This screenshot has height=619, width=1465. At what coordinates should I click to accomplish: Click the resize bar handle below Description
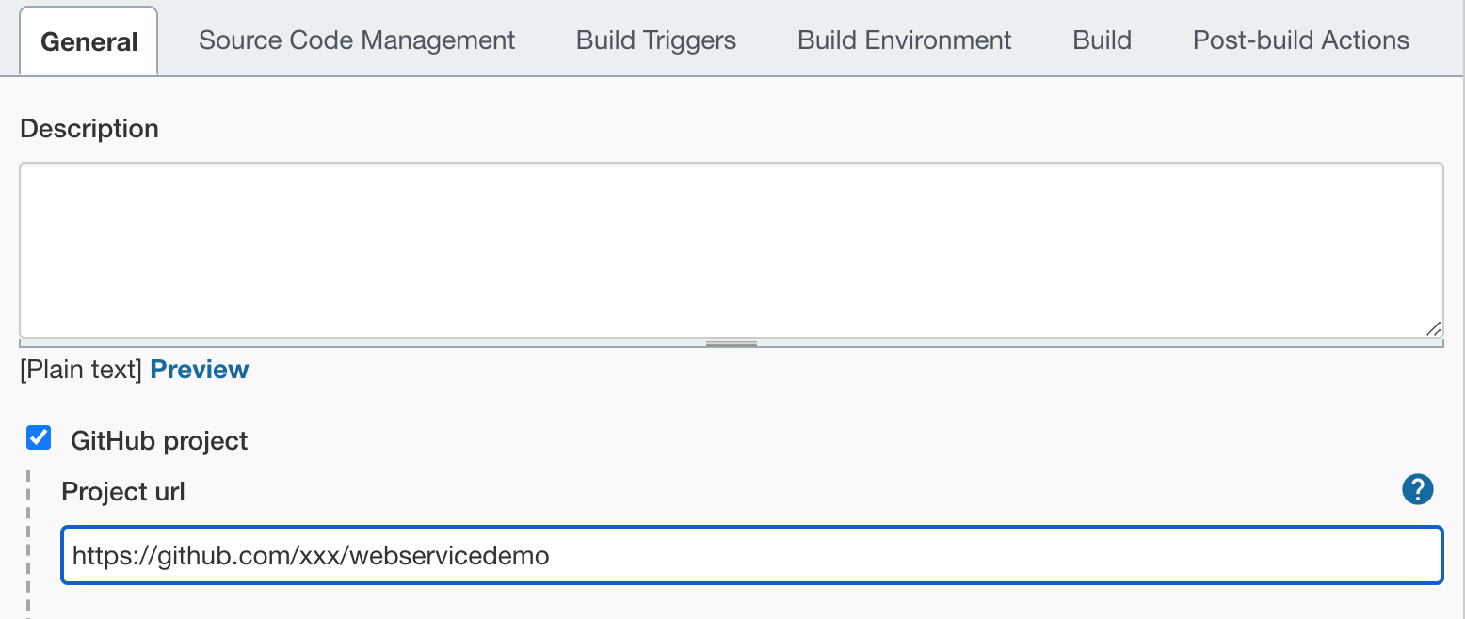pos(732,343)
